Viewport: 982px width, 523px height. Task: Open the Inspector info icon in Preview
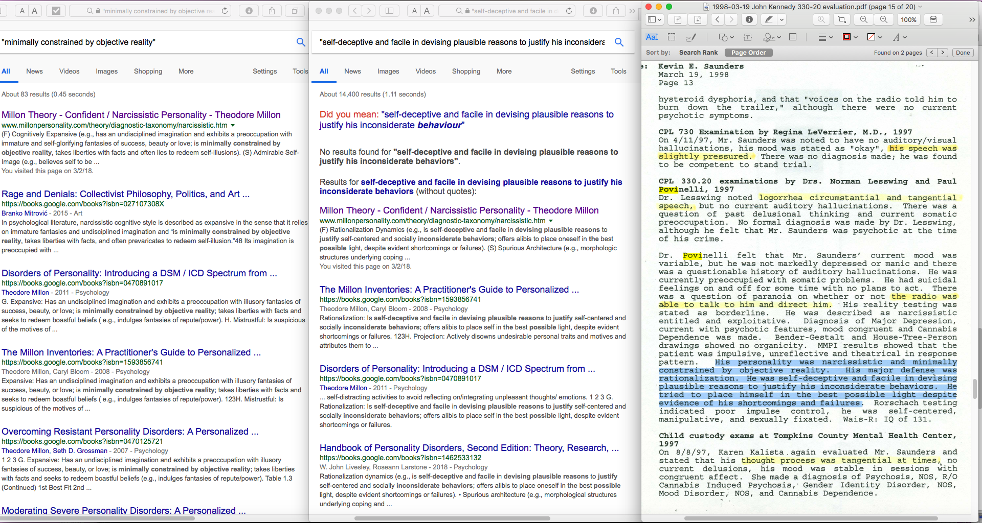coord(749,19)
